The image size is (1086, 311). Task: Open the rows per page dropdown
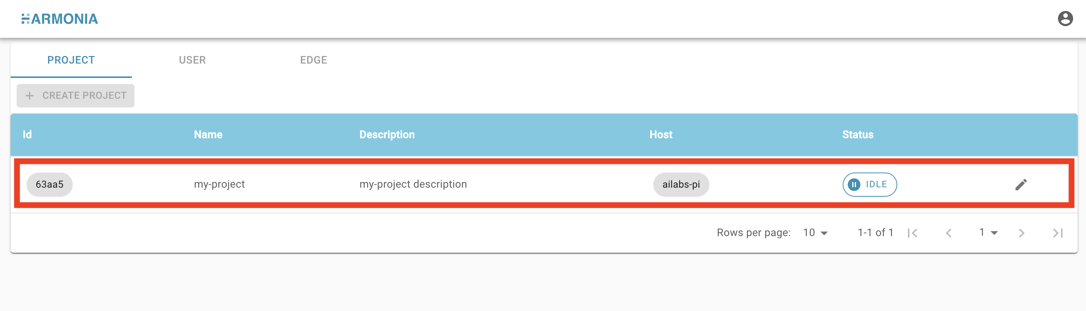click(x=815, y=233)
